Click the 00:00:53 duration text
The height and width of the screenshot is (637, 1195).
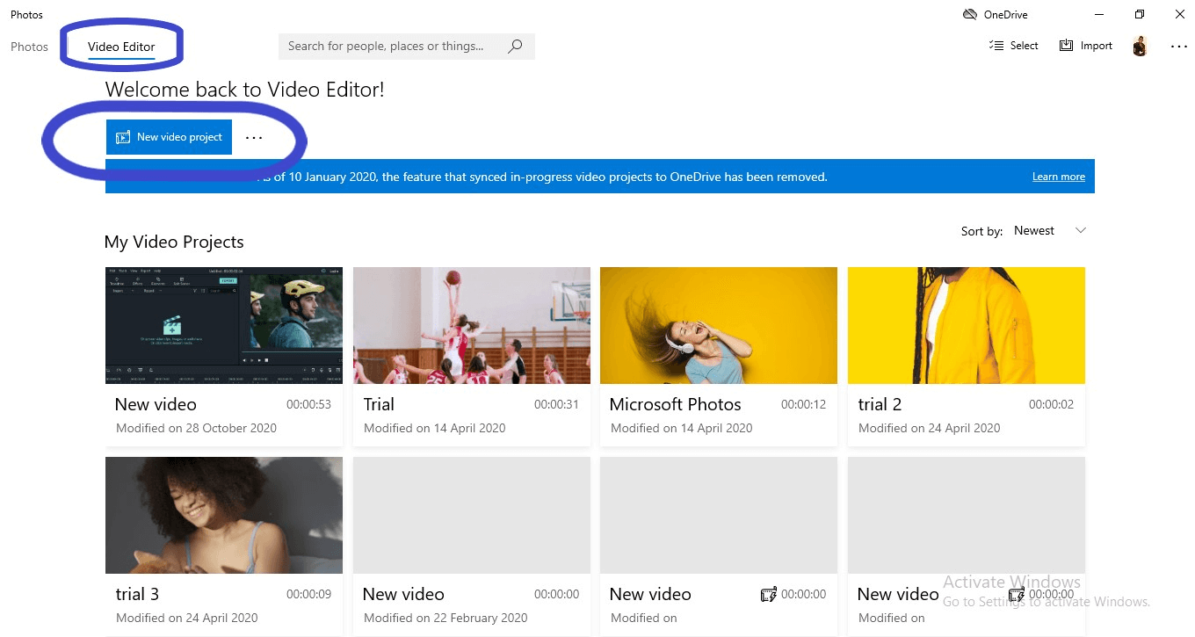[x=308, y=404]
